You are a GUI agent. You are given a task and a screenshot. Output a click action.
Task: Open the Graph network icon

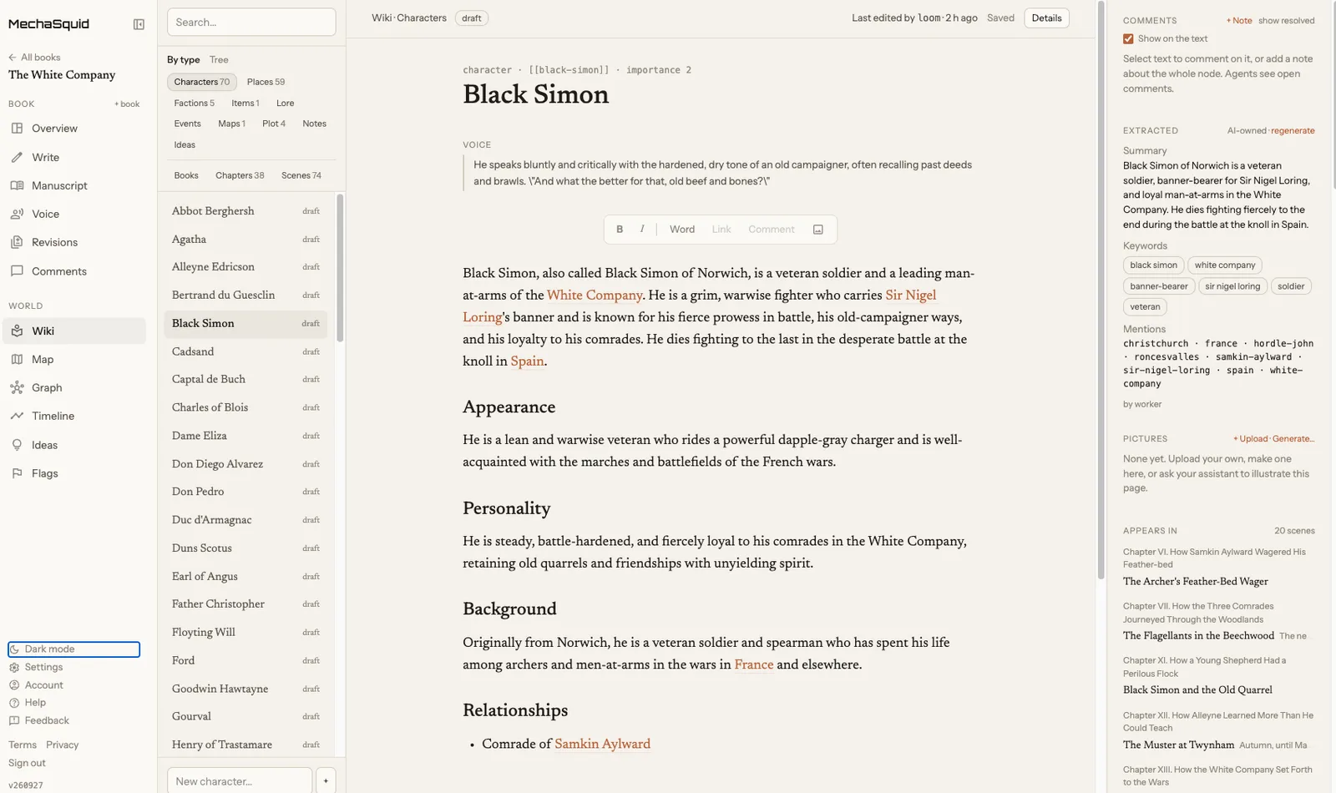[17, 387]
